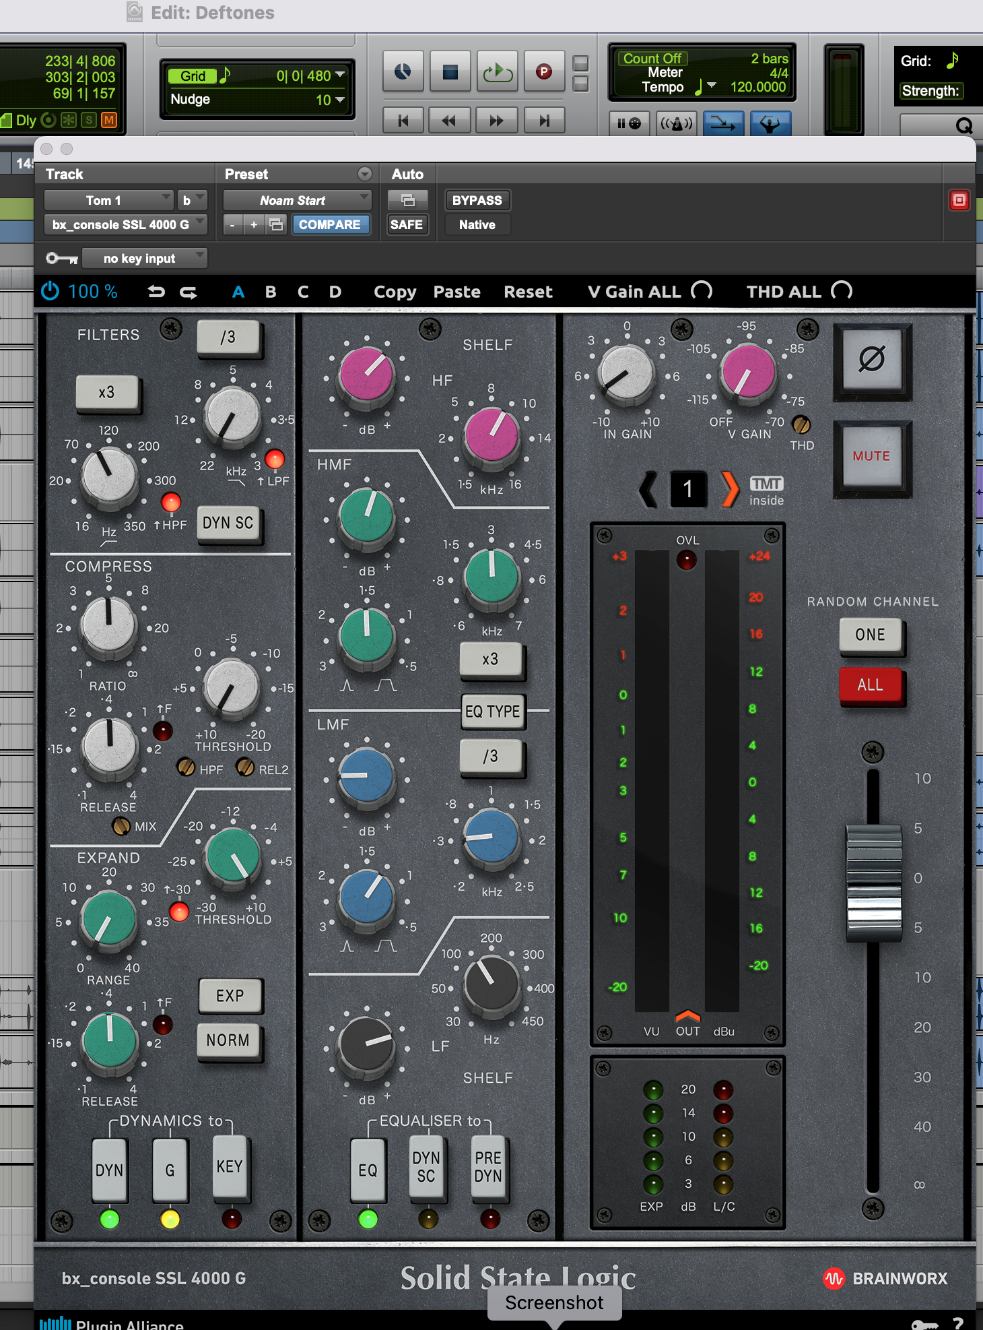Select settings bank C
This screenshot has width=983, height=1330.
[x=303, y=292]
